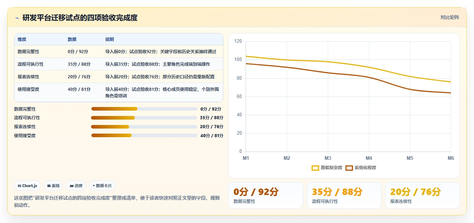Click the 报表连续性 label left of its progress bar
This screenshot has width=474, height=223.
pyautogui.click(x=25, y=127)
